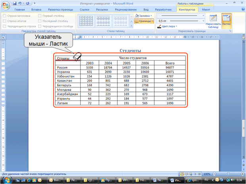The height and width of the screenshot is (184, 246).
Task: Click the Undo arrow icon
Action: tap(20, 3)
